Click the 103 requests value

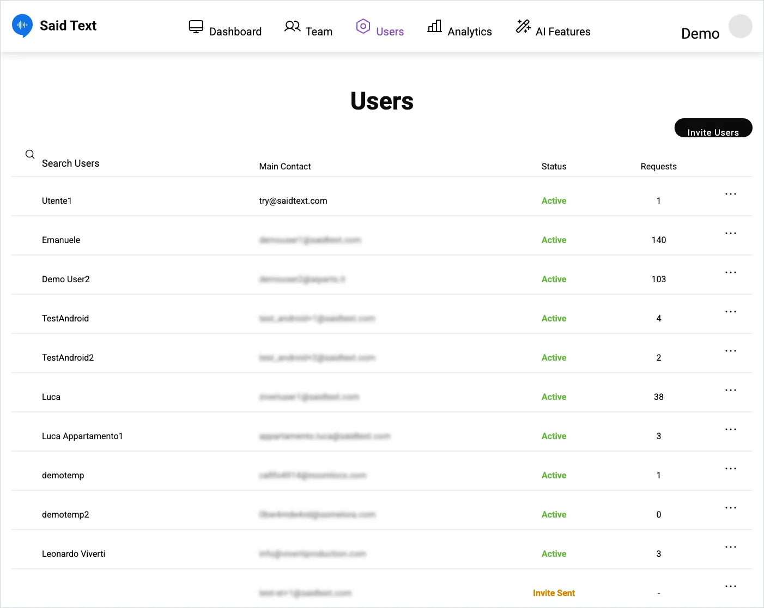(x=659, y=279)
